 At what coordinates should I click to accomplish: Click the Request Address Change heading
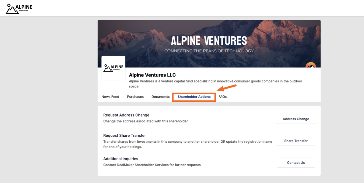pyautogui.click(x=126, y=115)
